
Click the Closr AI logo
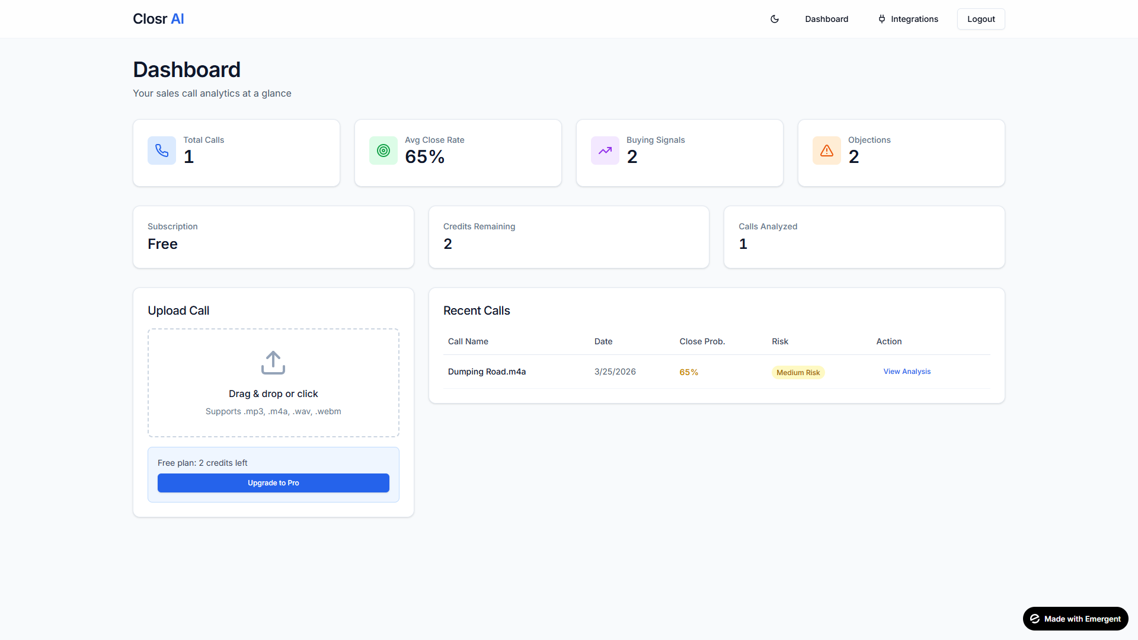(x=158, y=19)
